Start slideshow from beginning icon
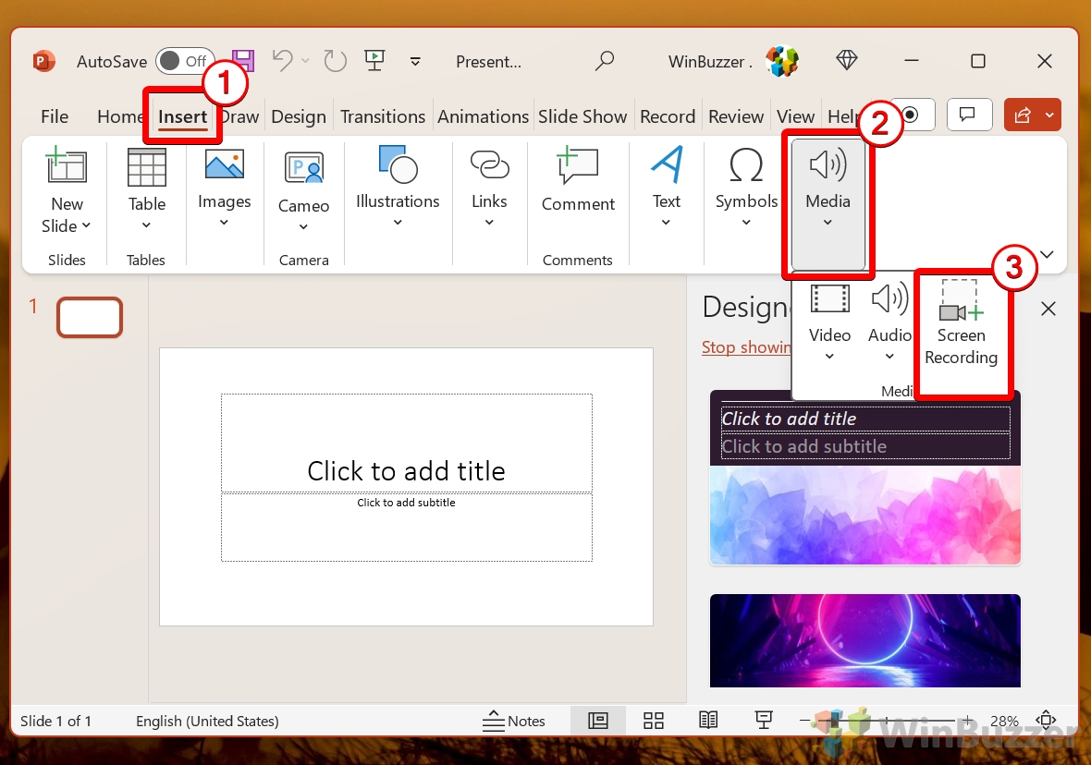This screenshot has width=1091, height=765. 374,60
